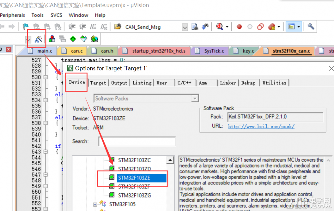
Task: Switch to the can.h editor tab
Action: [x=103, y=51]
